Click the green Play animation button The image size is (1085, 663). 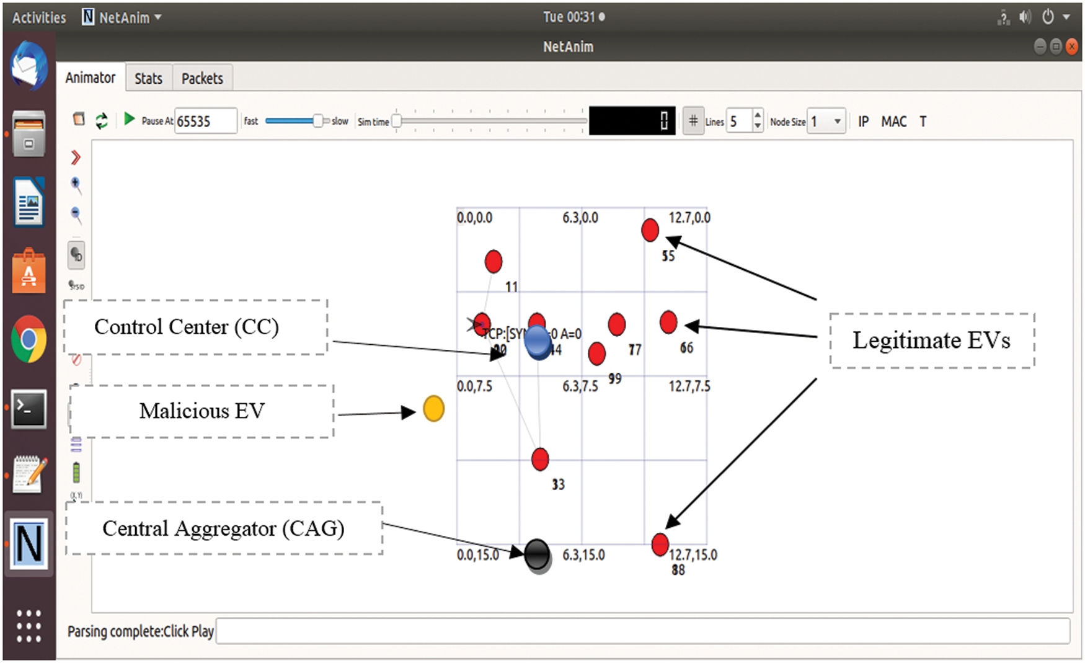point(129,119)
